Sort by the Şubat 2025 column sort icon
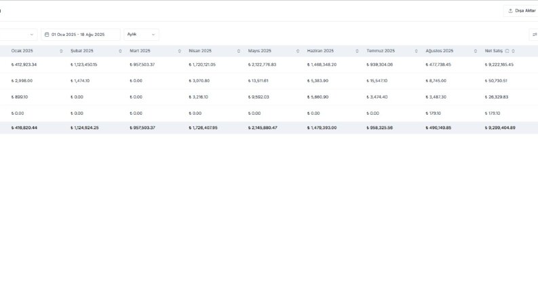 tap(120, 51)
